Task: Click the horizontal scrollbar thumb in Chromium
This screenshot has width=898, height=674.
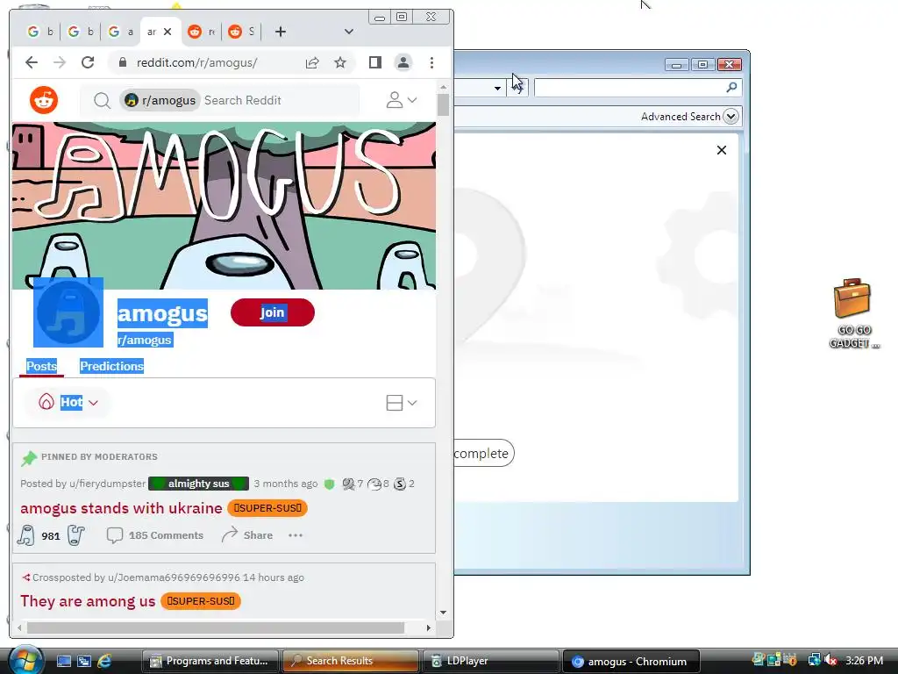Action: pos(216,627)
